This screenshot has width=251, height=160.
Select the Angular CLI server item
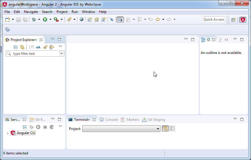click(x=23, y=133)
